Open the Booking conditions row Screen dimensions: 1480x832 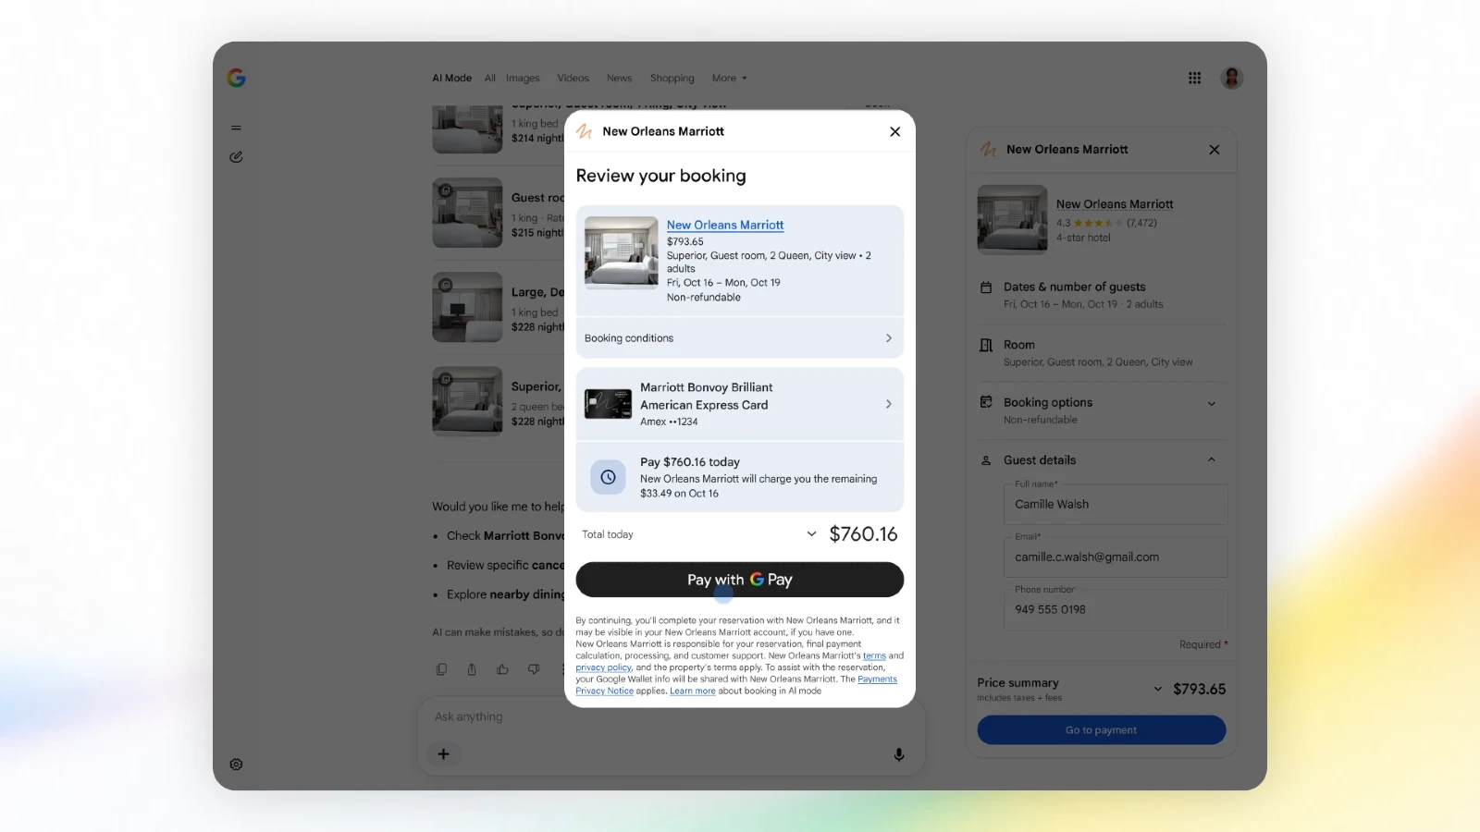coord(740,338)
